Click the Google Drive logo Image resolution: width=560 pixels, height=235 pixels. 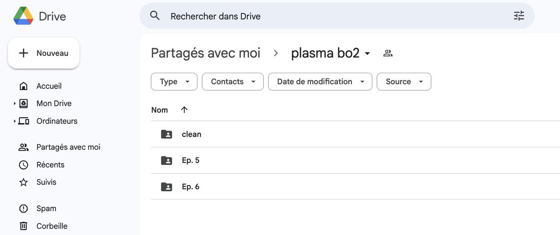coord(23,16)
